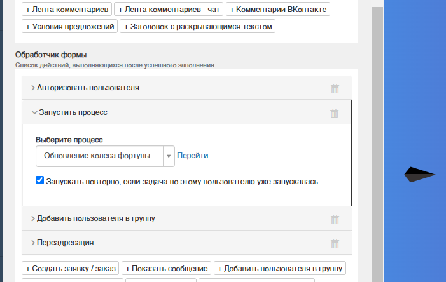Click the vertical scrollbar track
446x282 pixels.
point(377,142)
